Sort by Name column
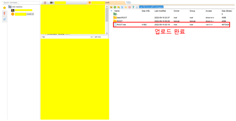236x121 pixels. (x=117, y=11)
